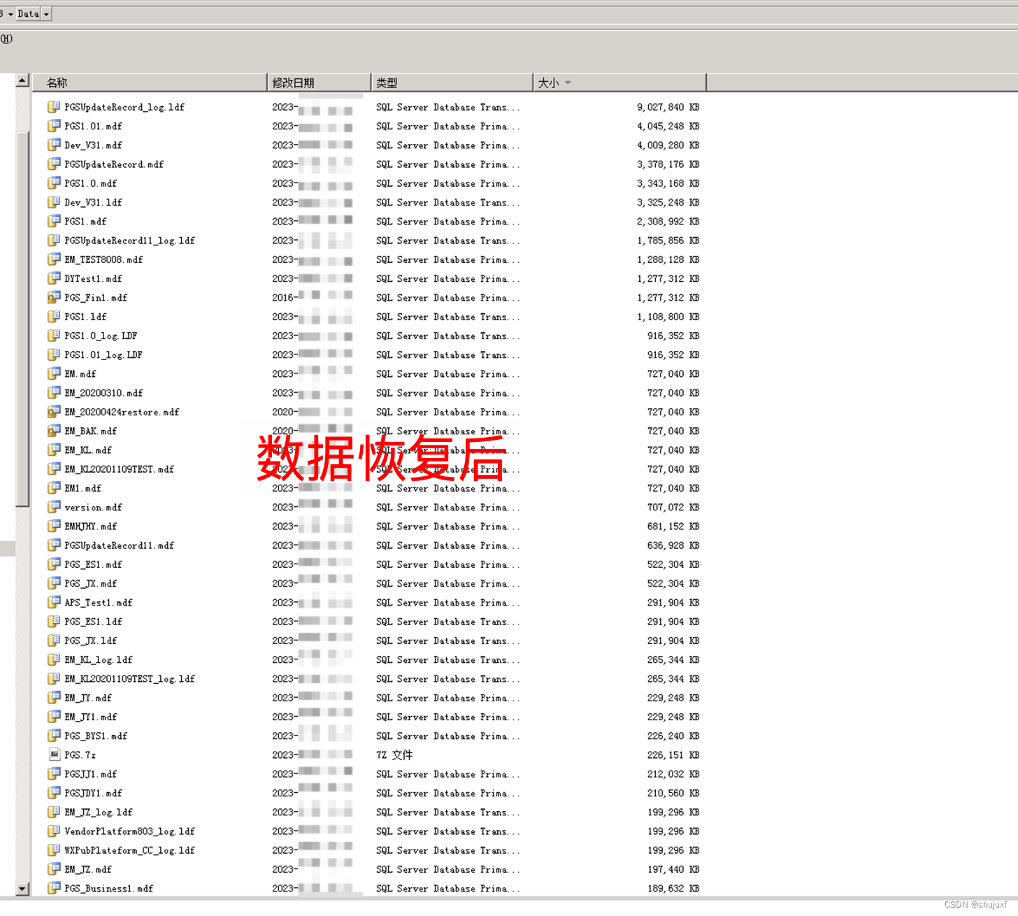Select file PGS1.ldf

pyautogui.click(x=85, y=317)
